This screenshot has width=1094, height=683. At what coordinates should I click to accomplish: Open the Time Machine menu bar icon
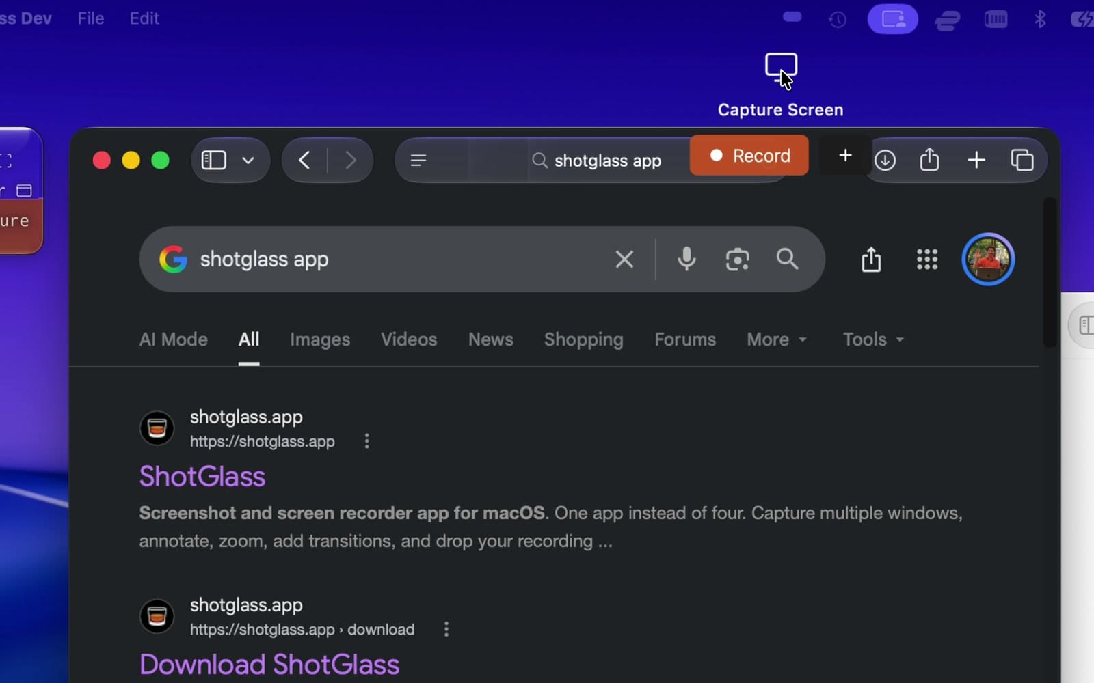click(838, 19)
